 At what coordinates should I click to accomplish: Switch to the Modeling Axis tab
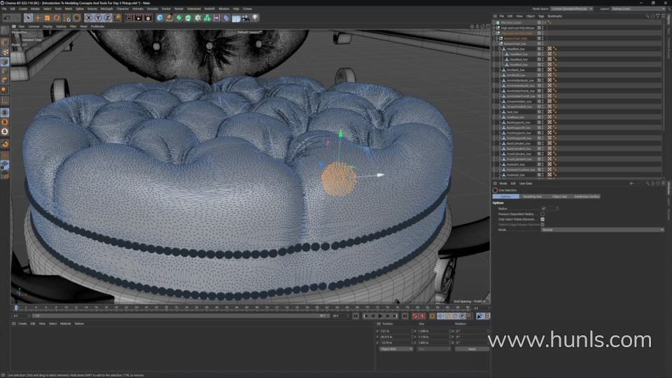[x=533, y=197]
